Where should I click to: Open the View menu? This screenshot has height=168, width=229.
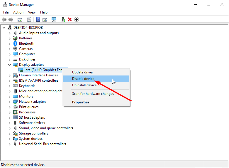pos(32,12)
